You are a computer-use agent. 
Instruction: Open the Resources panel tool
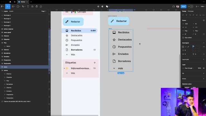32,6
